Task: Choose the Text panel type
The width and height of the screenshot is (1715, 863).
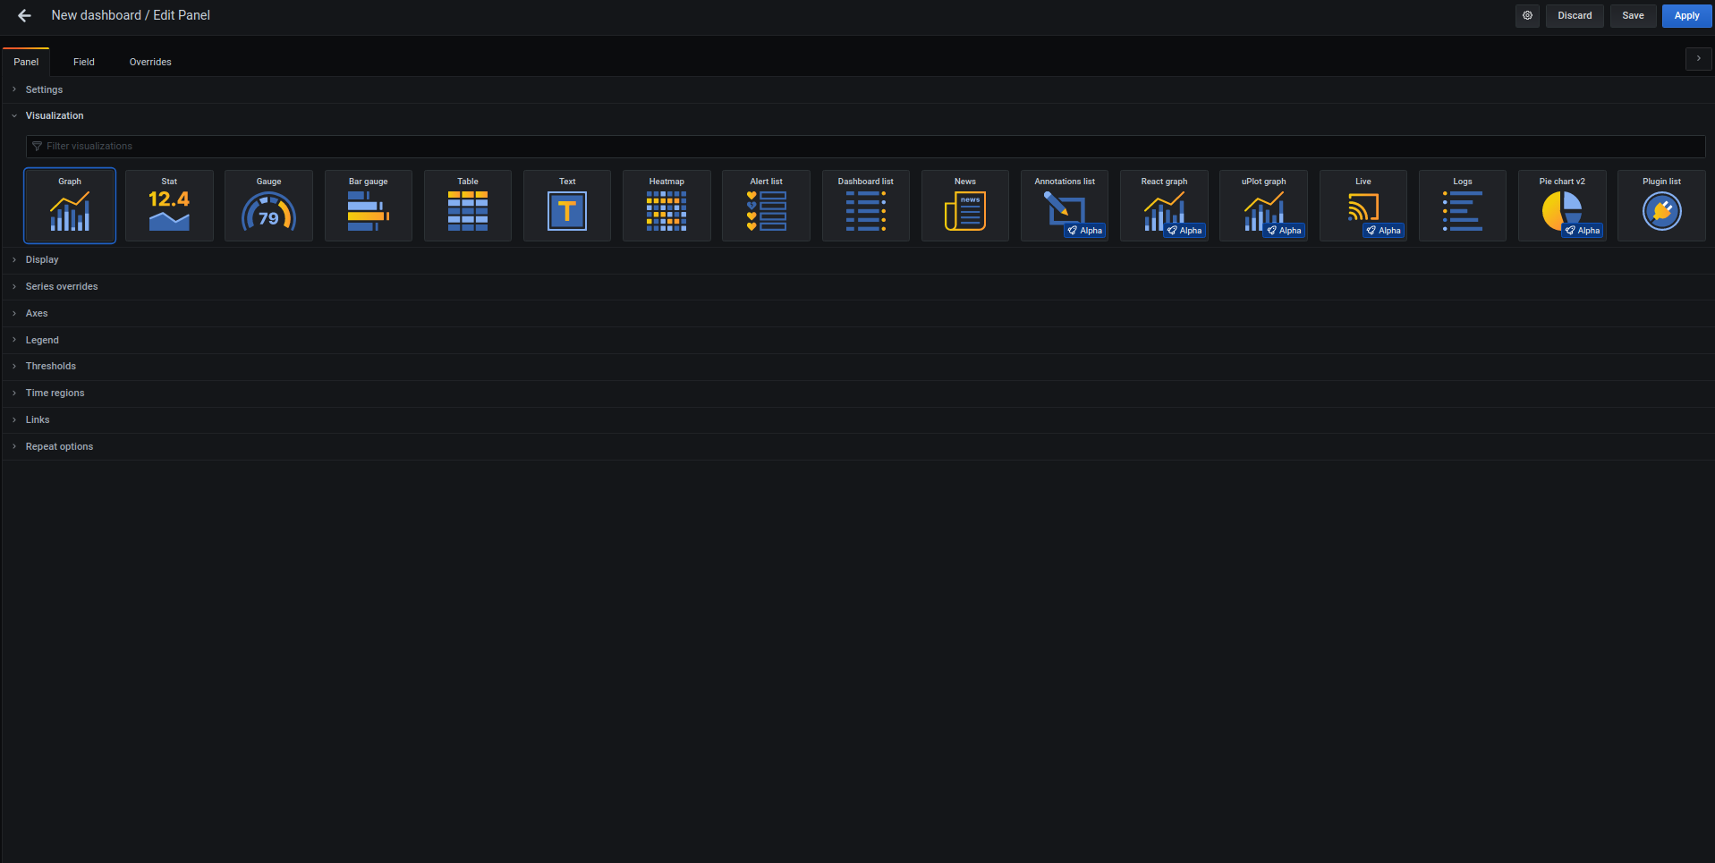Action: click(x=567, y=206)
